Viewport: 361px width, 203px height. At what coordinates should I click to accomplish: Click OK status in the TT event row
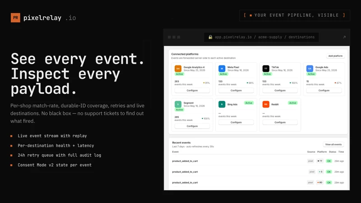click(x=329, y=161)
